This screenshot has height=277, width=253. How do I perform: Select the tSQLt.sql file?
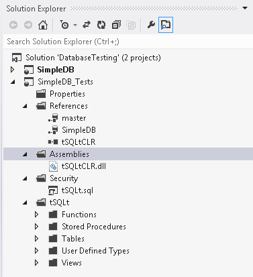(x=77, y=190)
